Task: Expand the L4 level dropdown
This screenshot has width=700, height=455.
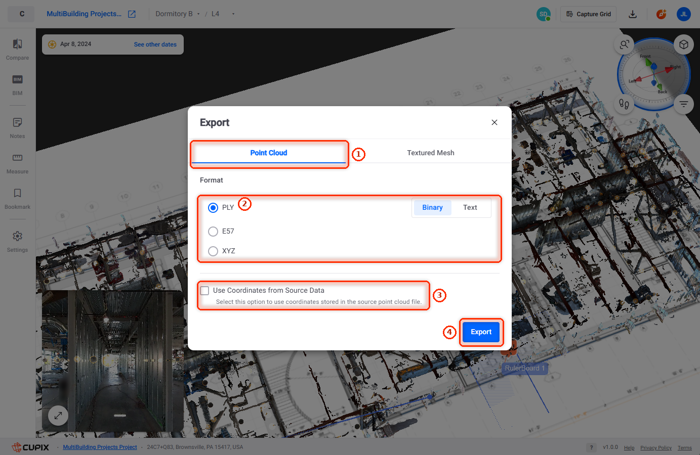Action: point(223,14)
